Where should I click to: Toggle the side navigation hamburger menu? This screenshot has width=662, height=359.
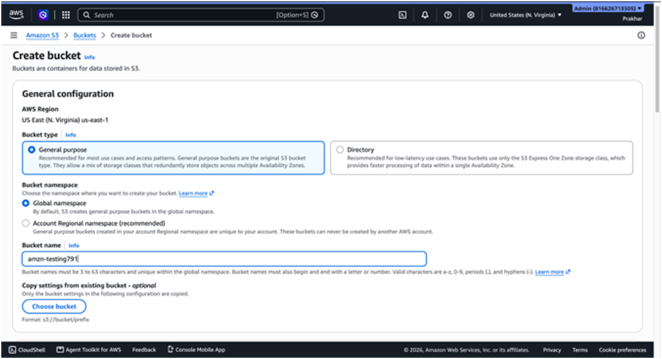(14, 35)
